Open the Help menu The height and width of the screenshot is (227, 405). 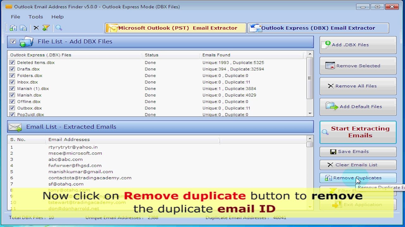58,17
